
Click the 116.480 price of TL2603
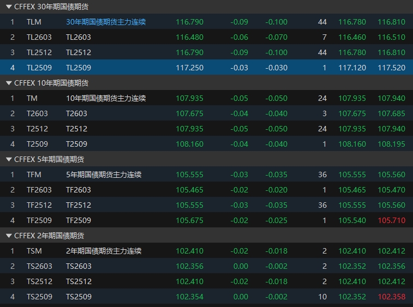tap(190, 37)
